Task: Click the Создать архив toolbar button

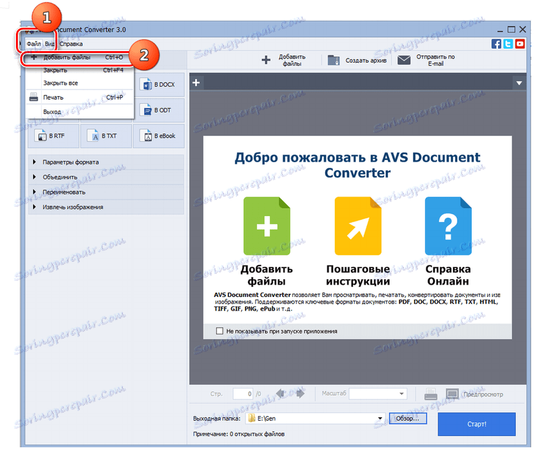Action: (357, 60)
